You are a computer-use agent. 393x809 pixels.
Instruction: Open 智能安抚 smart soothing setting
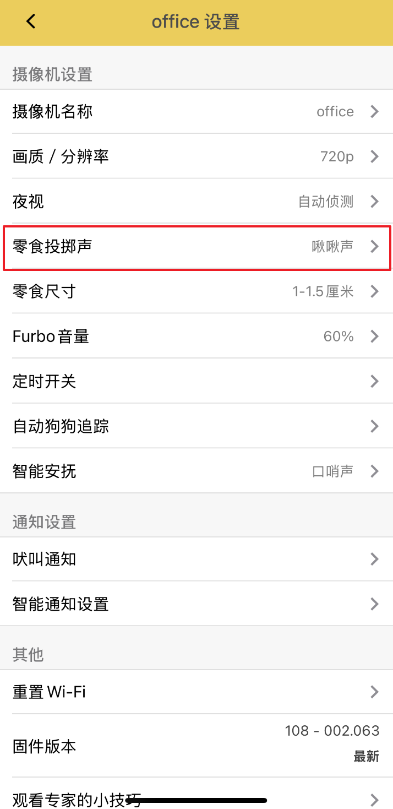(x=44, y=471)
